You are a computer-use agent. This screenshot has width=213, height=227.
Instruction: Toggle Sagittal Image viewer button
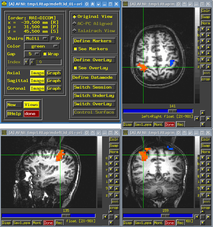[37, 81]
